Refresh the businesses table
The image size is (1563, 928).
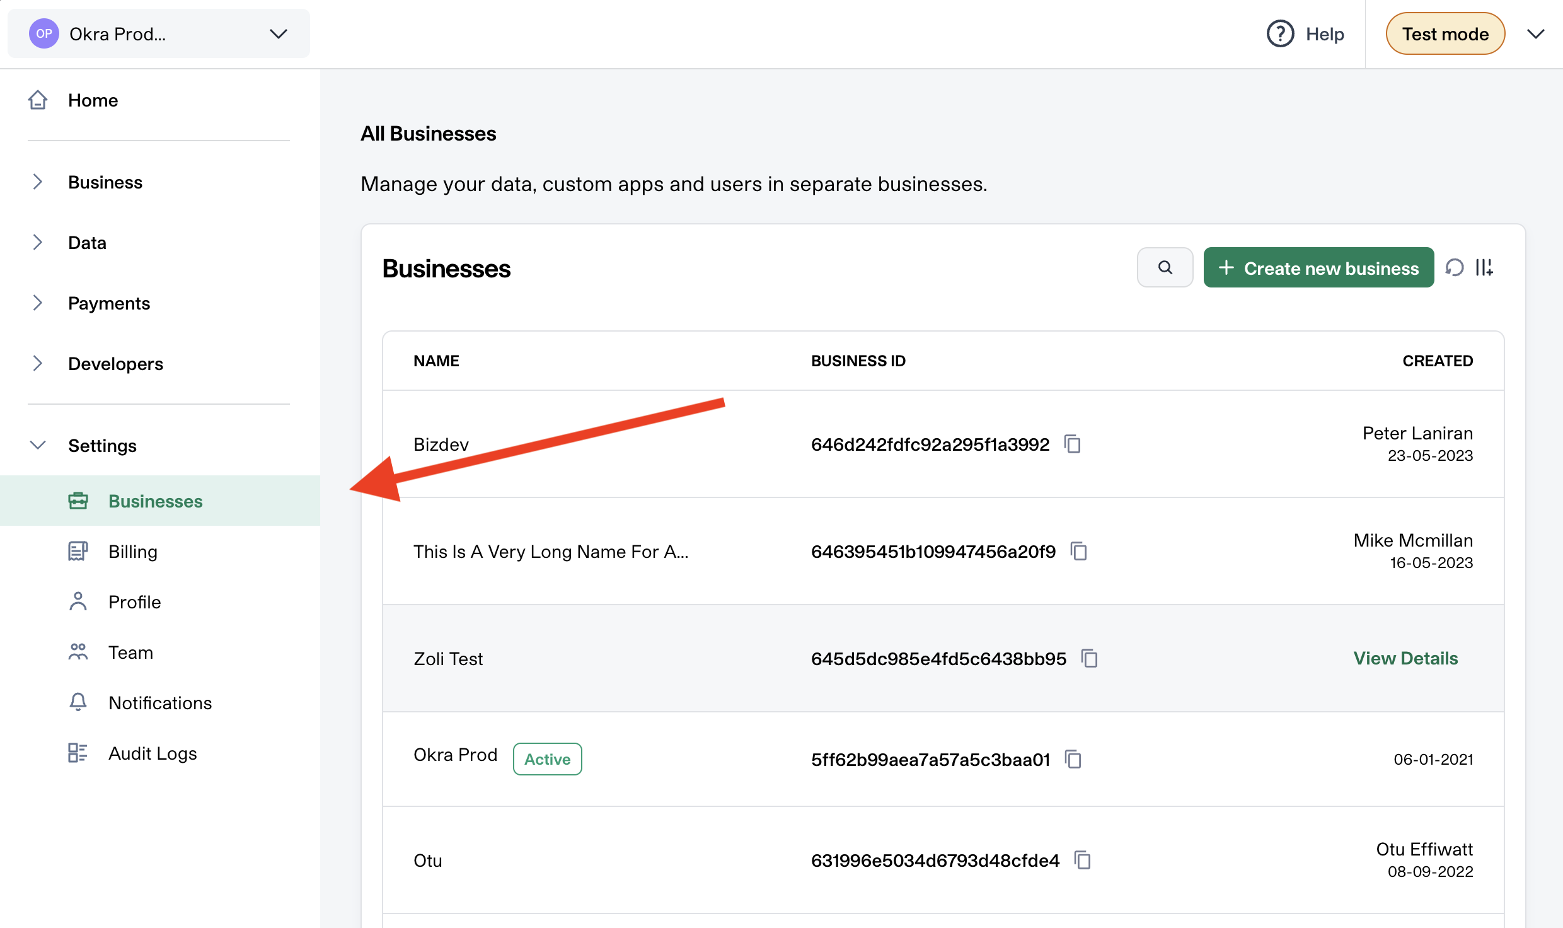tap(1455, 267)
